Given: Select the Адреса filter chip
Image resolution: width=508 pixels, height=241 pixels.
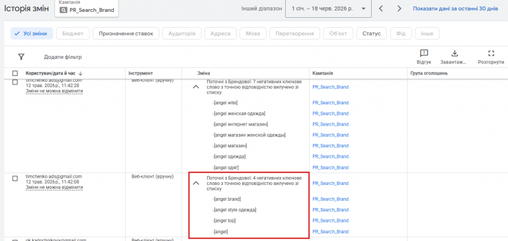Looking at the screenshot, I should click(x=220, y=33).
